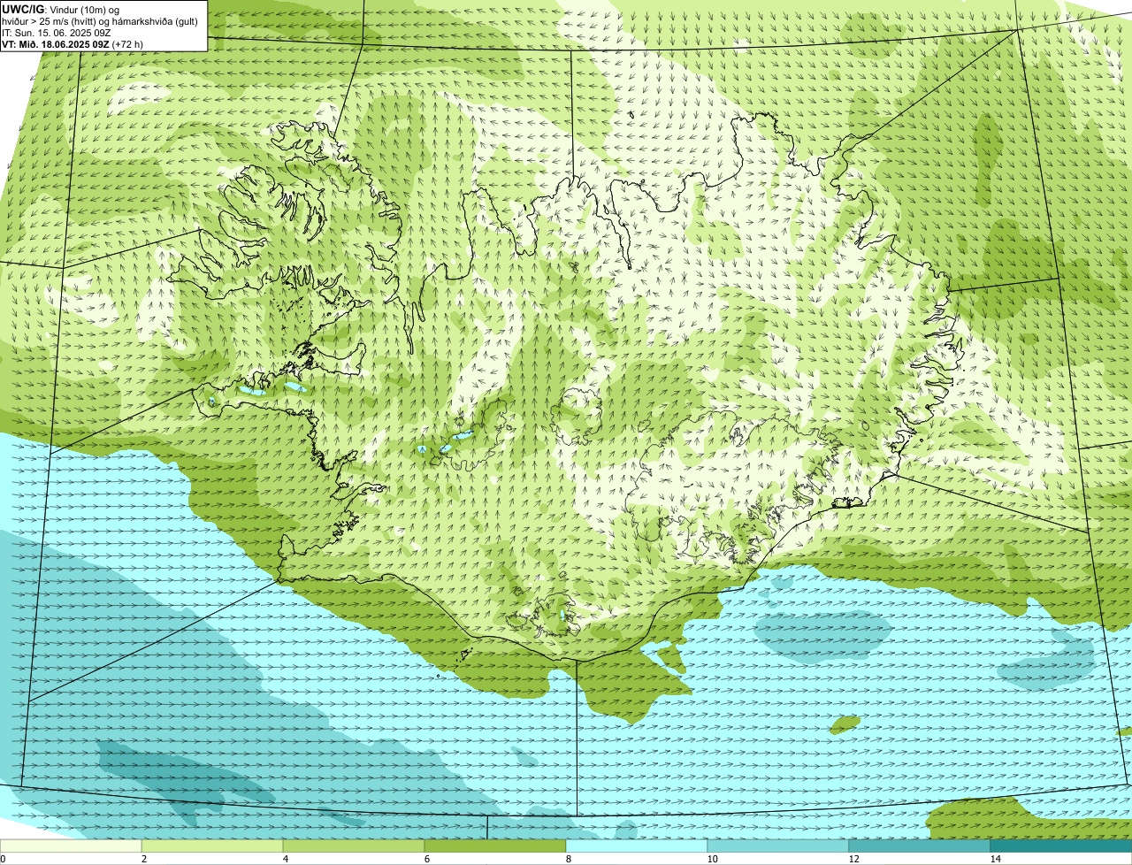Viewport: 1132px width, 865px height.
Task: Click the light cyan 8–10 legend swatch
Action: [637, 846]
